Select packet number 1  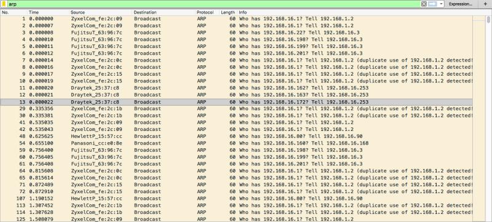(236, 19)
